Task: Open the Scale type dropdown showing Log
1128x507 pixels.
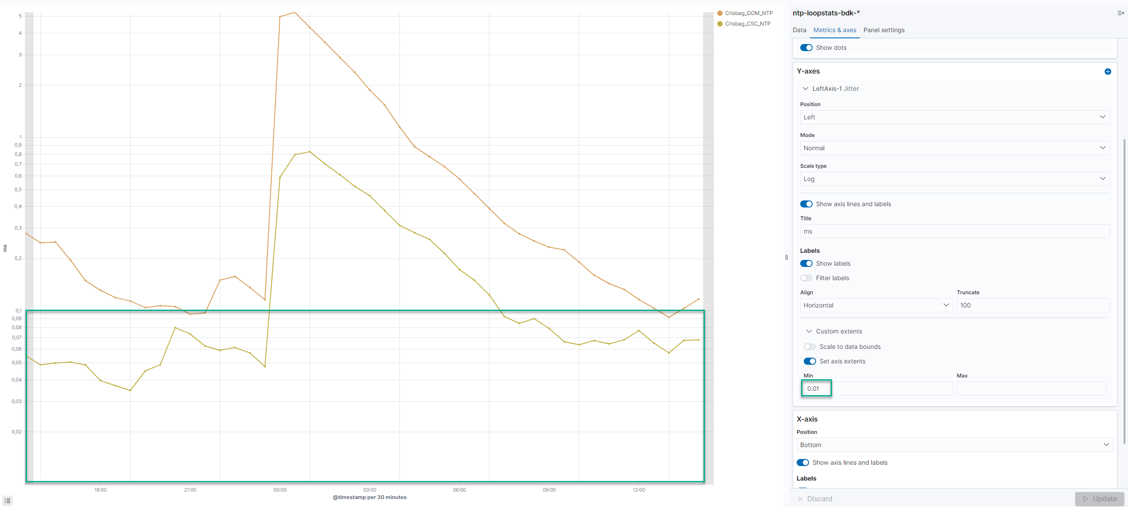Action: tap(954, 179)
